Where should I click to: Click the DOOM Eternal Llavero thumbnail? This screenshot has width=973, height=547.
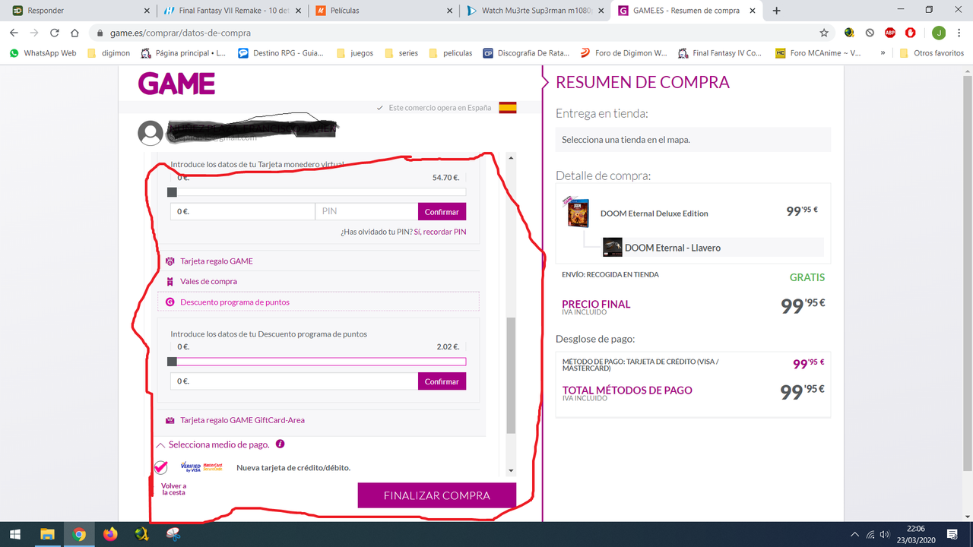613,248
